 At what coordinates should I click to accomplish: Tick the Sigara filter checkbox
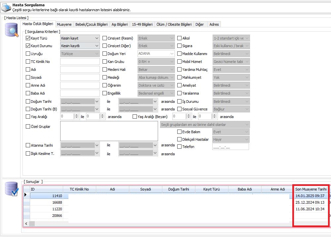[180, 46]
